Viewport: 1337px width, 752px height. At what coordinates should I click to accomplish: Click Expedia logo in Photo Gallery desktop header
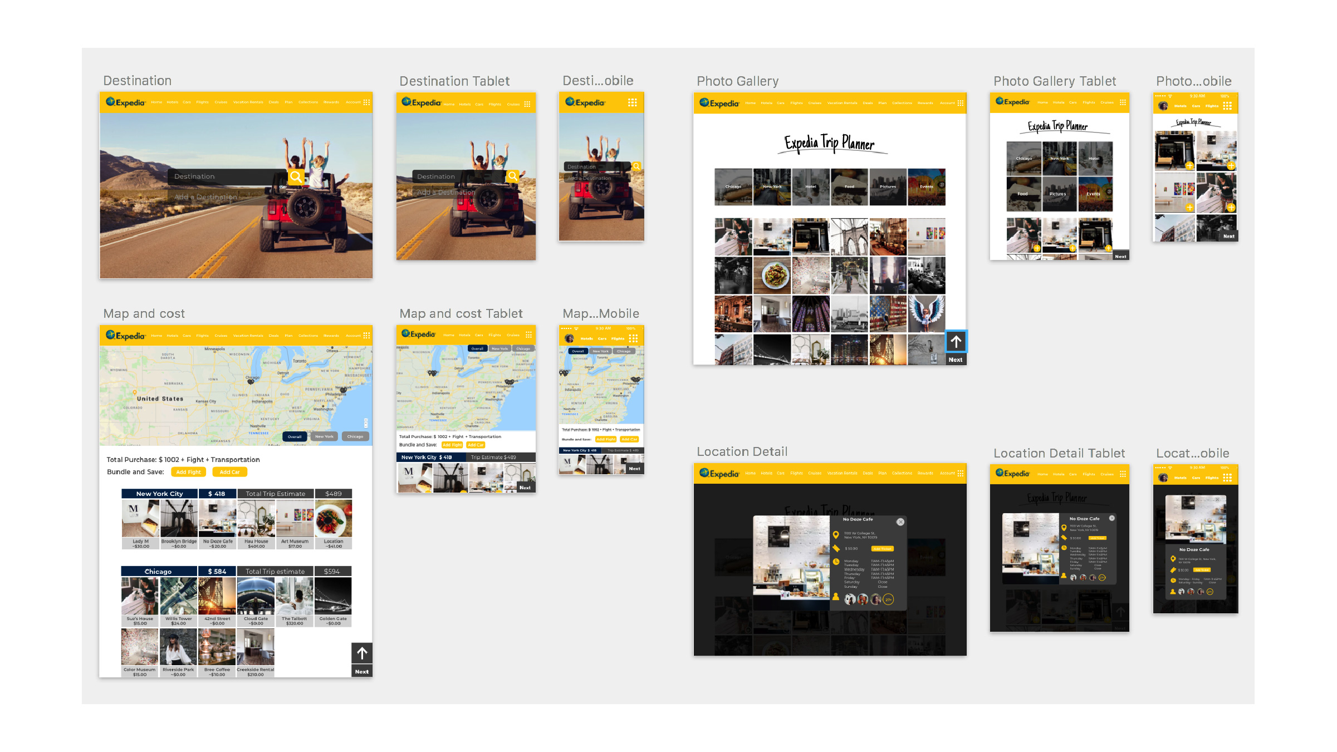719,103
